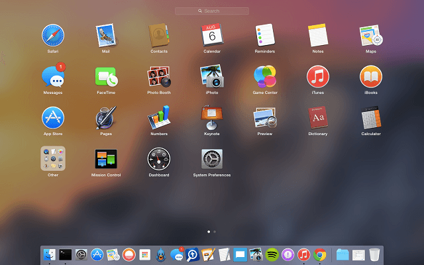This screenshot has height=265, width=424.
Task: Open Safari from Launchpad
Action: tap(53, 35)
